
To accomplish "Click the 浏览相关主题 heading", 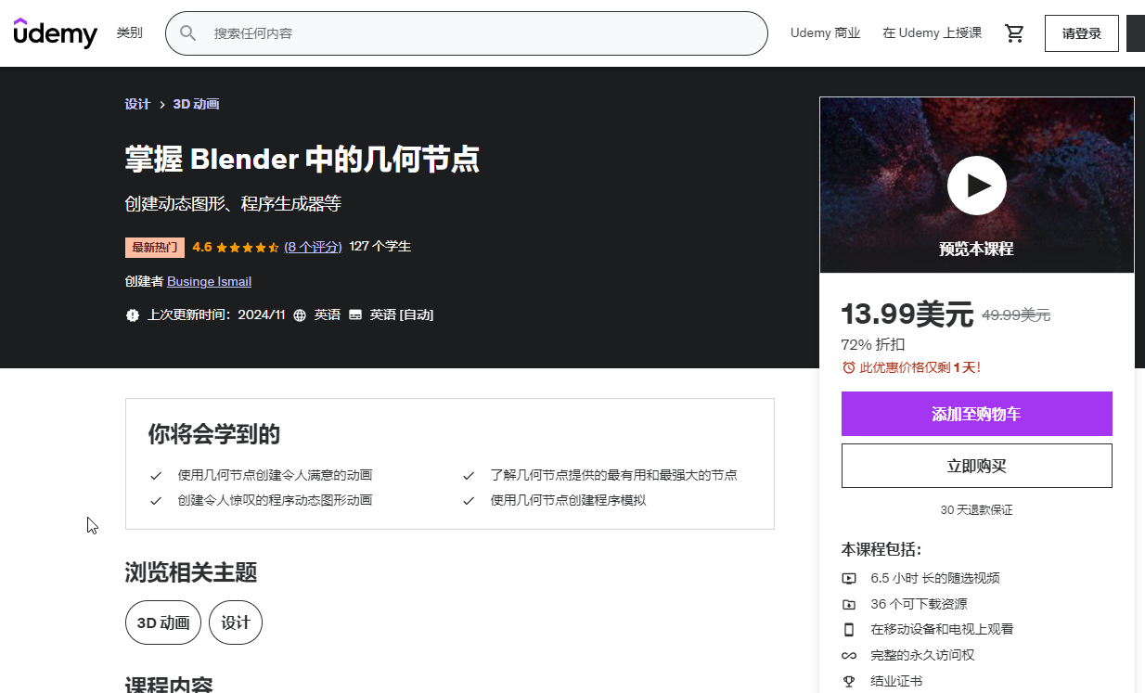I will (x=191, y=572).
